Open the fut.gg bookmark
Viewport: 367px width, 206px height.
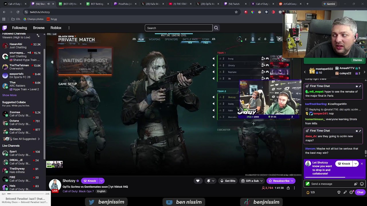click(52, 19)
